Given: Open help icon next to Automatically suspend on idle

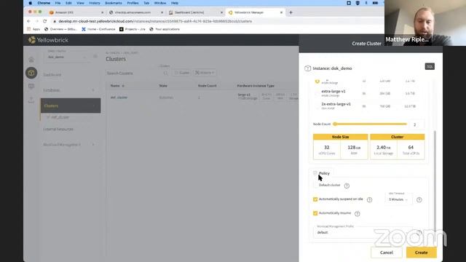Looking at the screenshot, I should pos(369,199).
